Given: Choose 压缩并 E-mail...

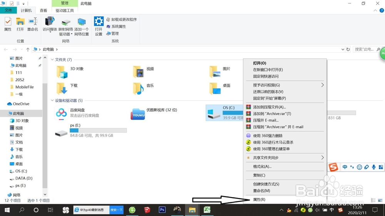Looking at the screenshot, I should click(x=285, y=120).
